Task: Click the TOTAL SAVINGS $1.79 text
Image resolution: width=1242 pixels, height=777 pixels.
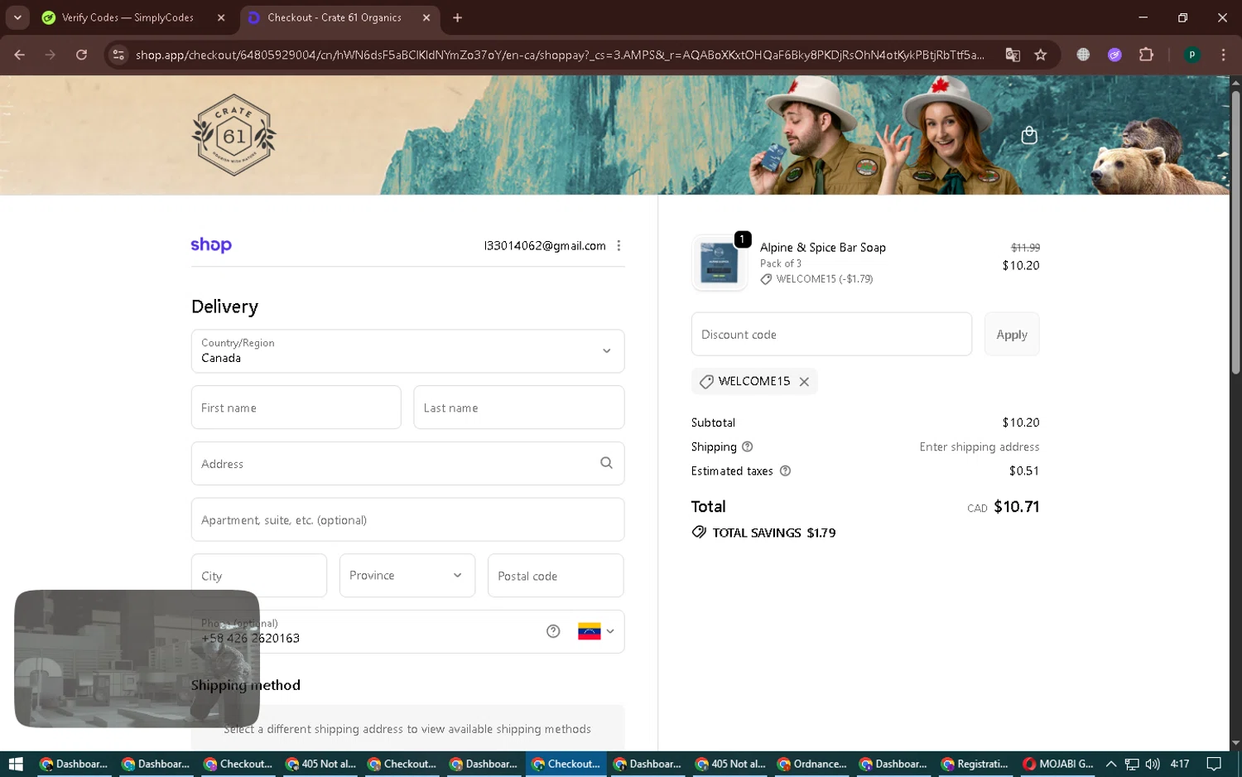Action: (773, 533)
